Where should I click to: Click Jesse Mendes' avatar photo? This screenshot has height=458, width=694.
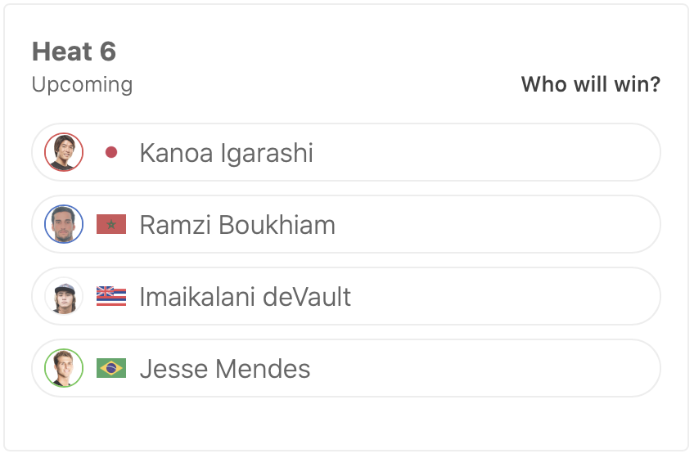[64, 368]
